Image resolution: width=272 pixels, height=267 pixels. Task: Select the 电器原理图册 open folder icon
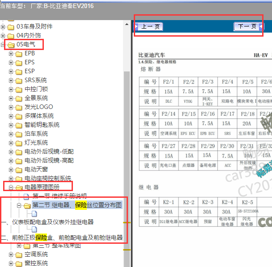pyautogui.click(x=19, y=188)
